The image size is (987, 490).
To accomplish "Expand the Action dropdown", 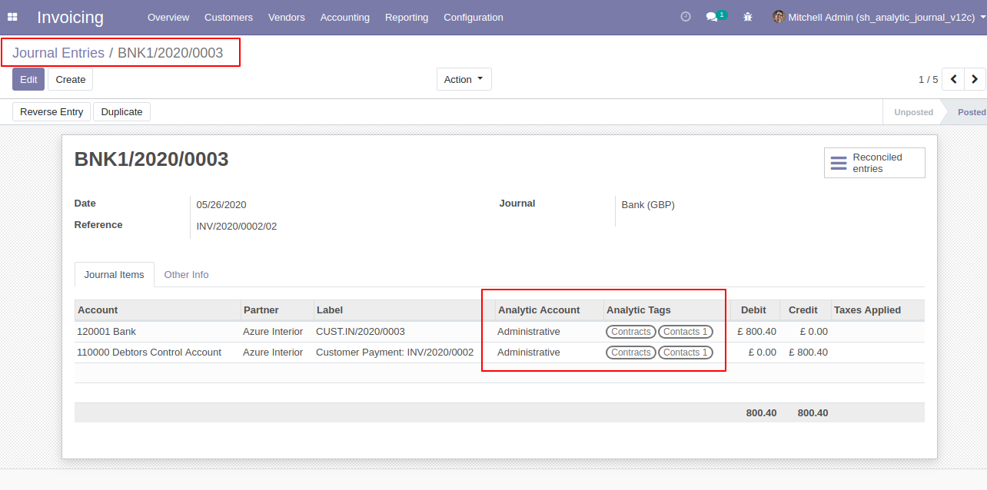I will 464,79.
